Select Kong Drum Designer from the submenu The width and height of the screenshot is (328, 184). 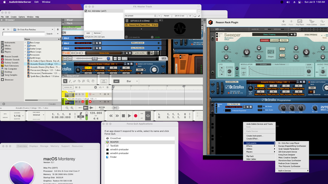287,155
